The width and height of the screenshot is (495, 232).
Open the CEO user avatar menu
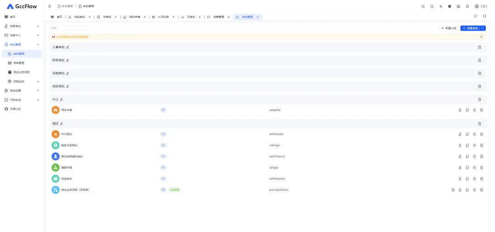click(x=481, y=6)
